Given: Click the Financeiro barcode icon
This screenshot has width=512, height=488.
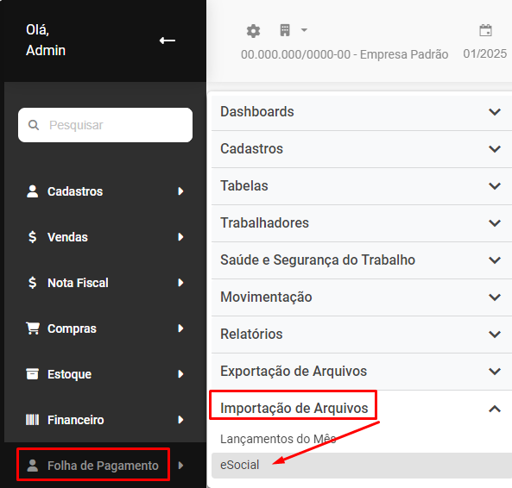Looking at the screenshot, I should pos(32,420).
